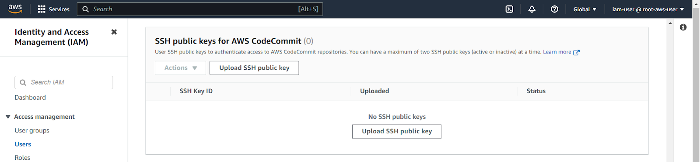This screenshot has height=162, width=700.
Task: Click the top Upload SSH public key button
Action: click(254, 68)
